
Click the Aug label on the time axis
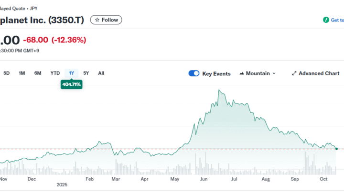pyautogui.click(x=266, y=179)
